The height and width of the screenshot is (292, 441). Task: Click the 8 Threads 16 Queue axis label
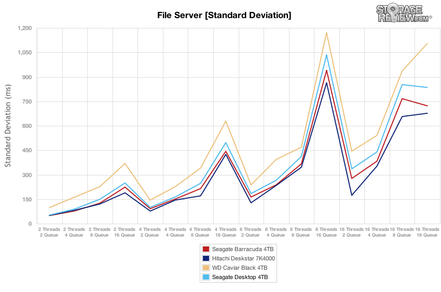coord(326,232)
